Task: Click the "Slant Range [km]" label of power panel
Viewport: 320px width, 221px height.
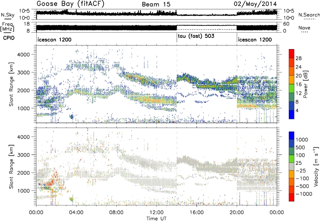Action: tap(11, 84)
